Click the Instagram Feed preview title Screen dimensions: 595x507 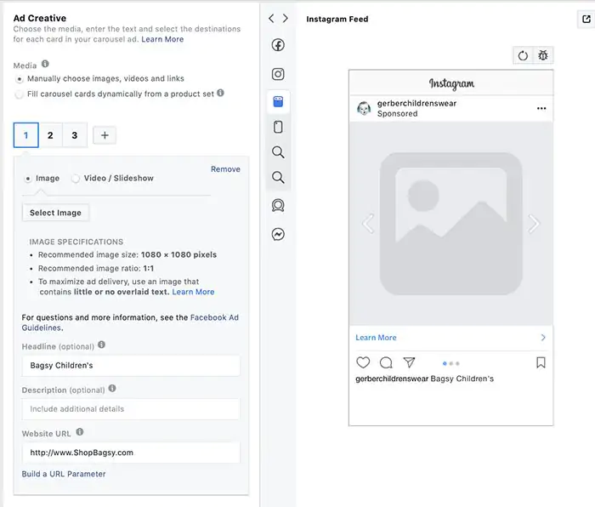click(337, 19)
